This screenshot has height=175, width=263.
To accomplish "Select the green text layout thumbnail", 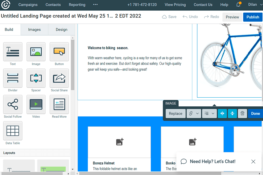I will (x=53, y=165).
